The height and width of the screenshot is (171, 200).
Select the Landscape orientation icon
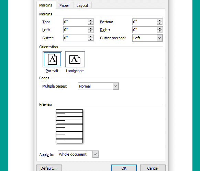(x=75, y=59)
